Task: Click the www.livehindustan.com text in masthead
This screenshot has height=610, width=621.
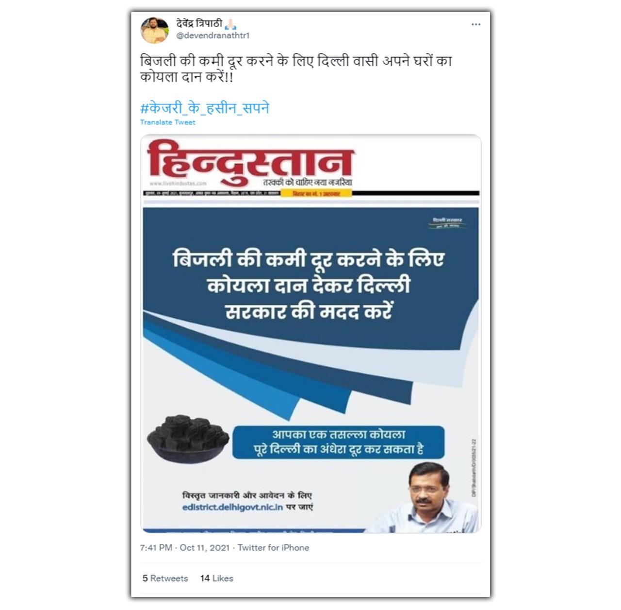Action: (178, 184)
